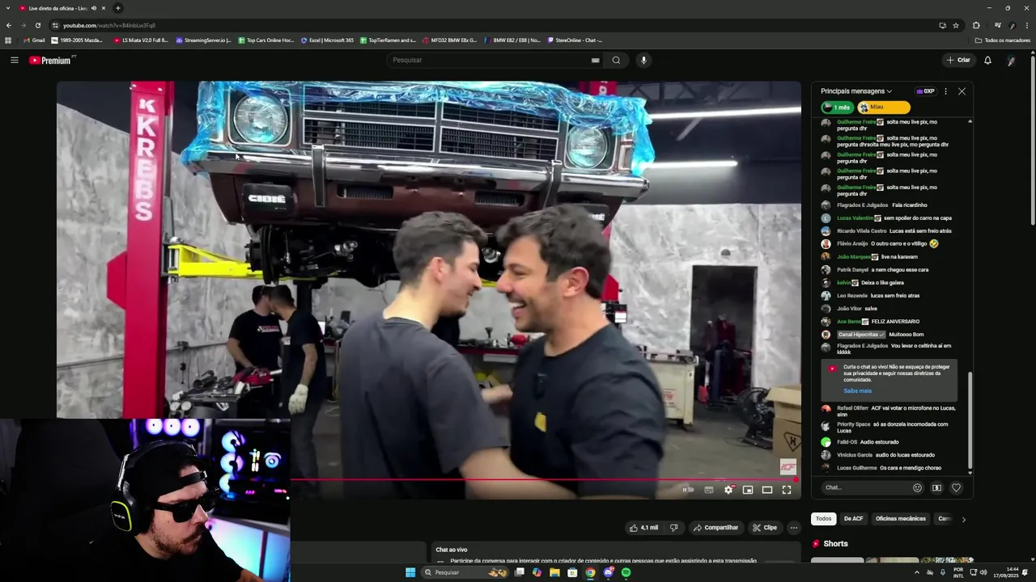Open the Chrome three-dot menu
Screen dimensions: 1036x582
1028,25
